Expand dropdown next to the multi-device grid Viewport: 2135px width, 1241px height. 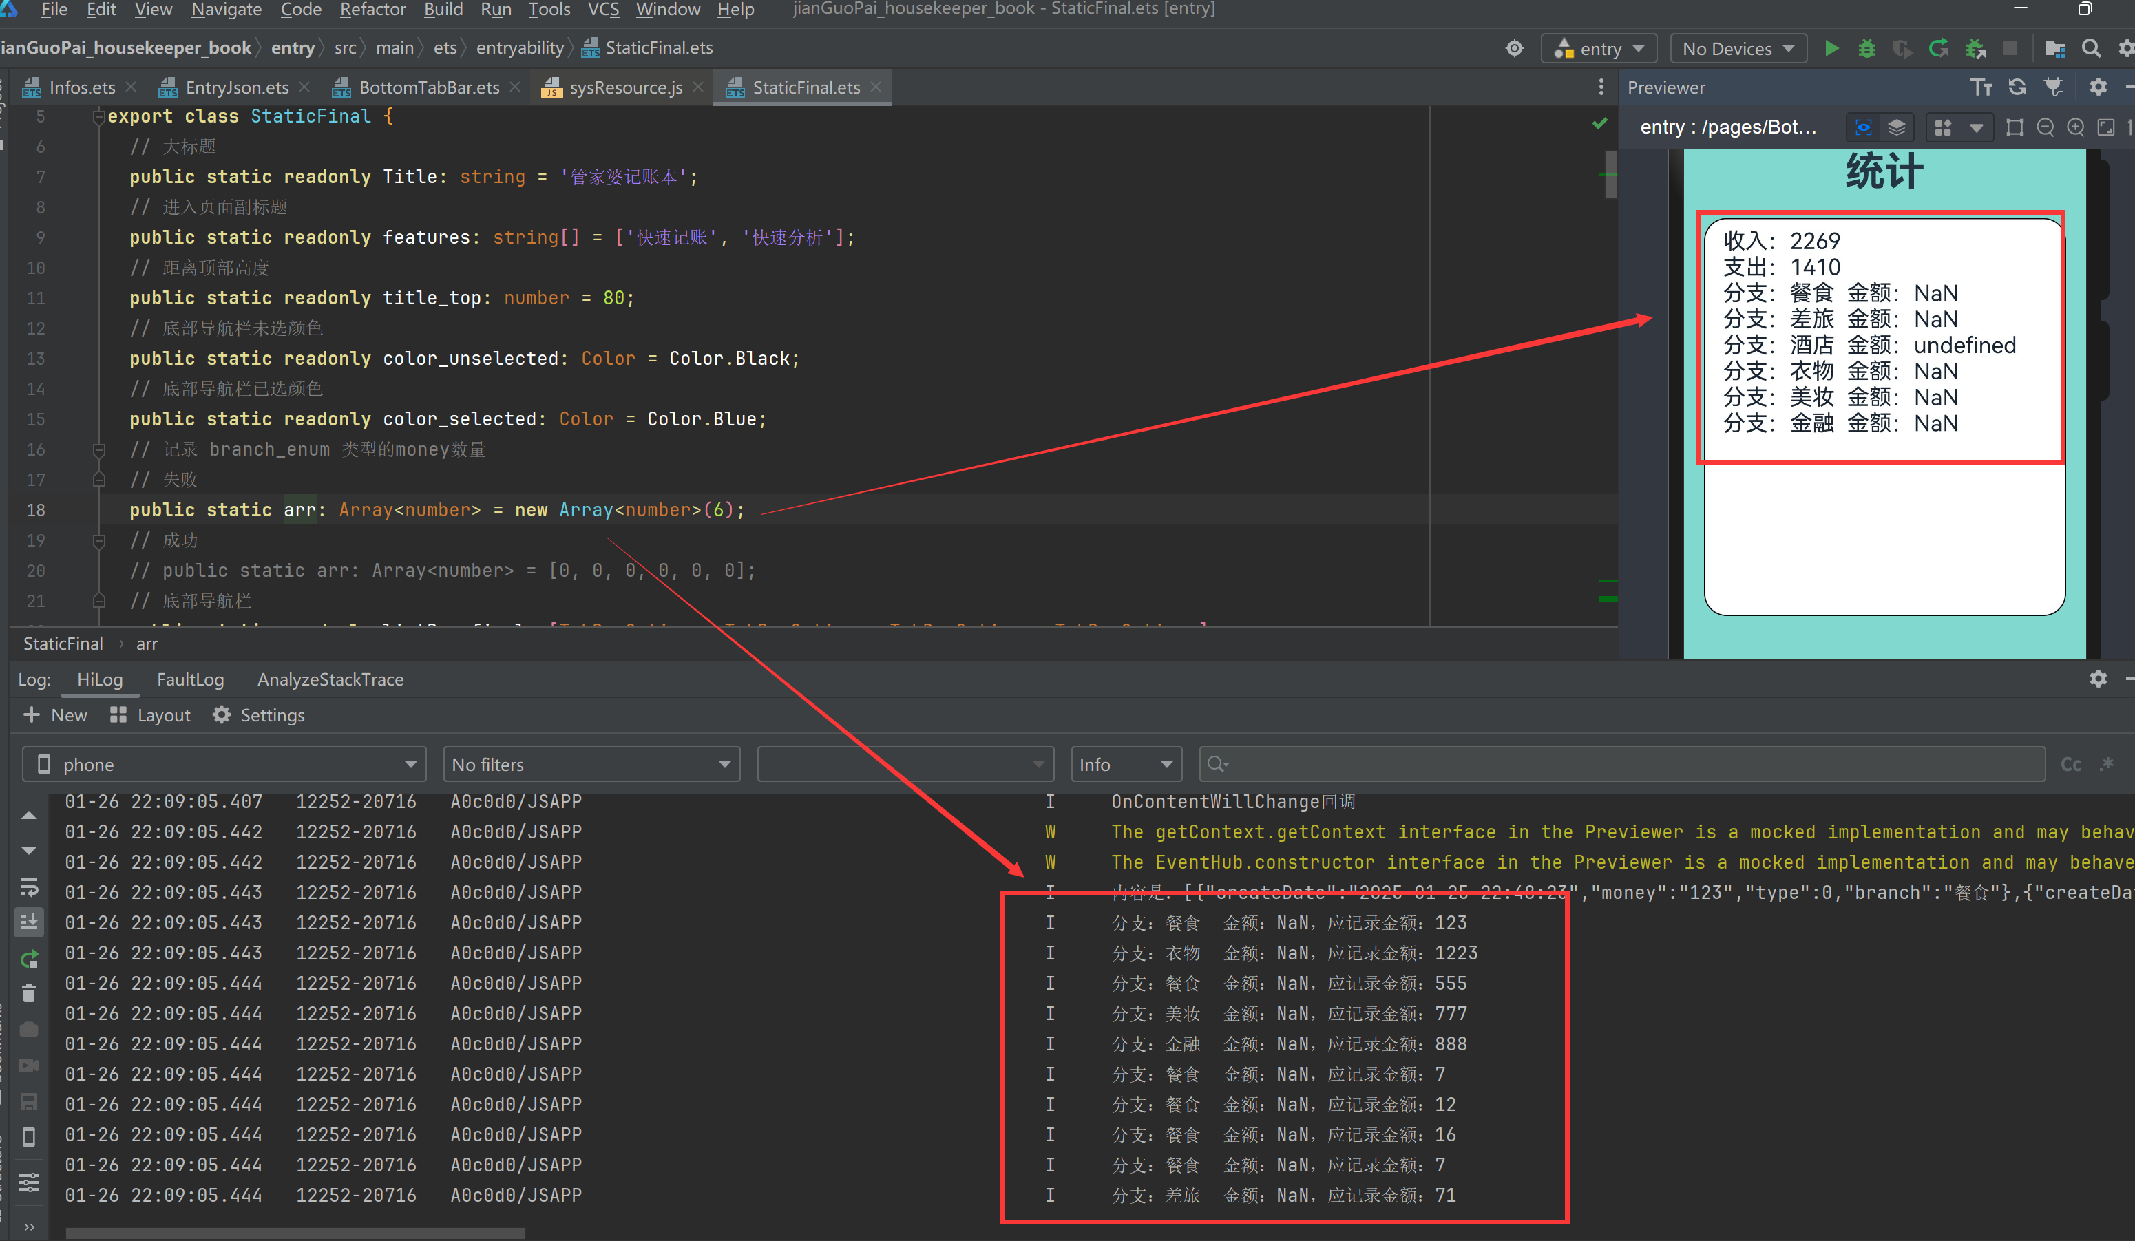(x=1977, y=128)
